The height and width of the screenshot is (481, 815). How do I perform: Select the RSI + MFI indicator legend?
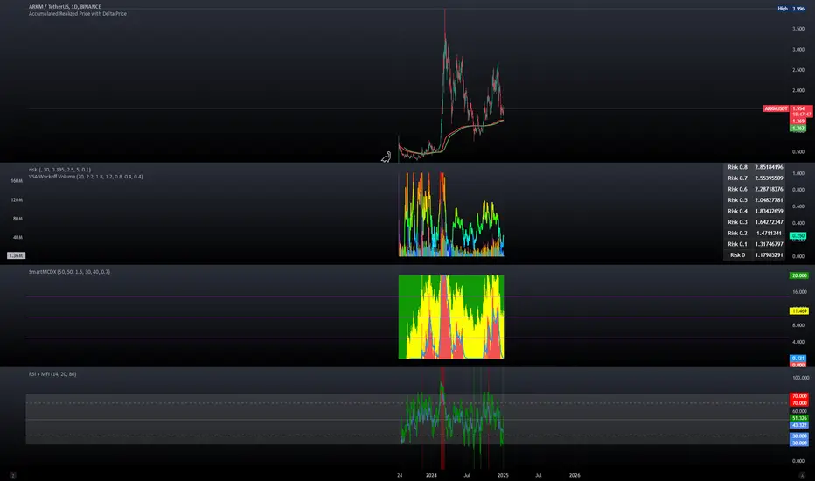click(52, 374)
